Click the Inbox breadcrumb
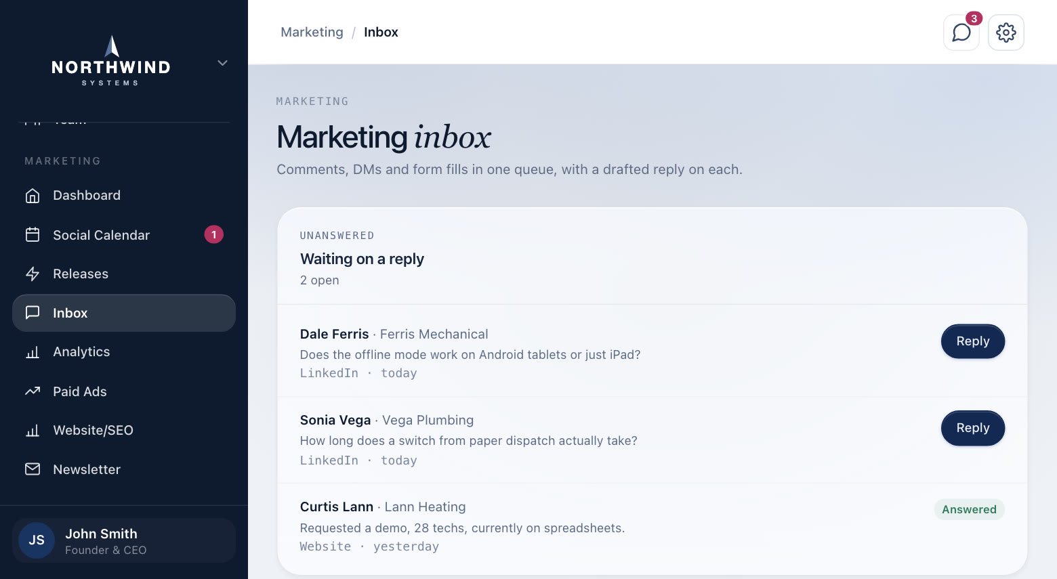1057x579 pixels. (x=381, y=33)
